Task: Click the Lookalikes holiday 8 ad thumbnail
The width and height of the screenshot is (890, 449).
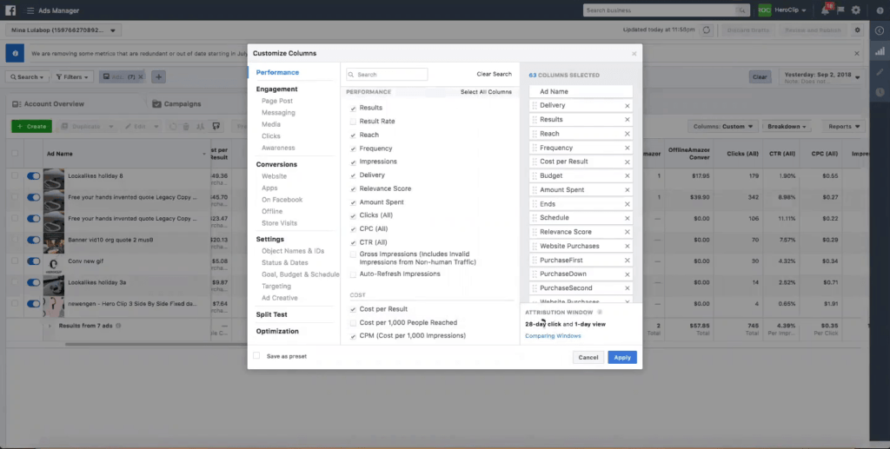Action: (54, 179)
